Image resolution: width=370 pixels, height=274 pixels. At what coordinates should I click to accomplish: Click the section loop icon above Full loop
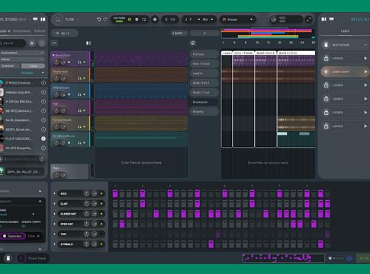(193, 43)
